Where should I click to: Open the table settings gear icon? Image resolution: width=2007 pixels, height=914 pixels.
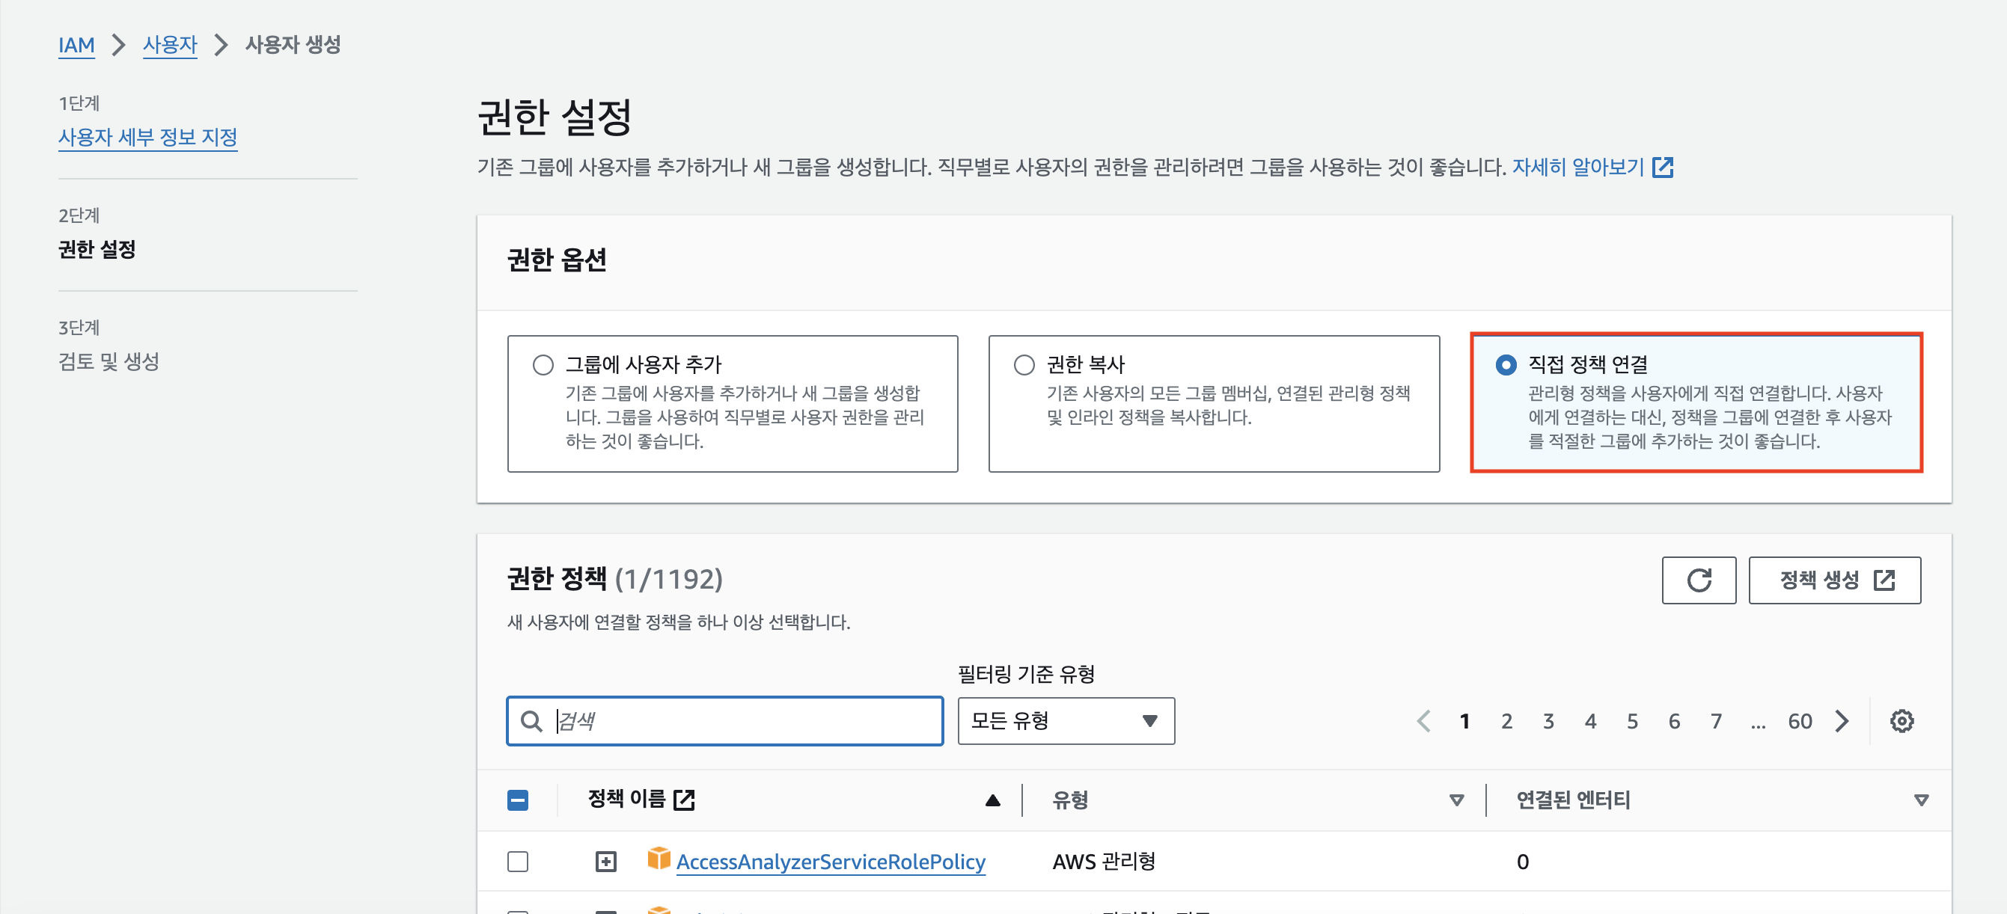click(x=1901, y=721)
